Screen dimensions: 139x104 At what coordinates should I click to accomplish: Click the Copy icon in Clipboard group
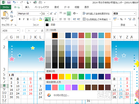(12, 16)
